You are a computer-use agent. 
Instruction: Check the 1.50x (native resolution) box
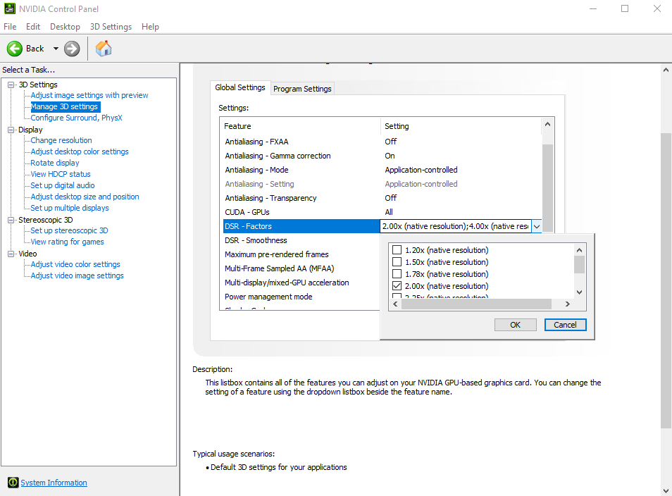coord(397,262)
